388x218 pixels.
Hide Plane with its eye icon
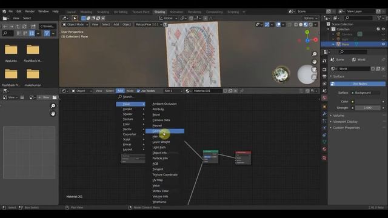[x=383, y=44]
